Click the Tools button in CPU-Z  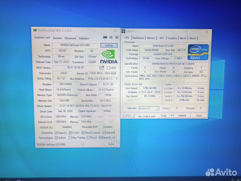click(164, 116)
